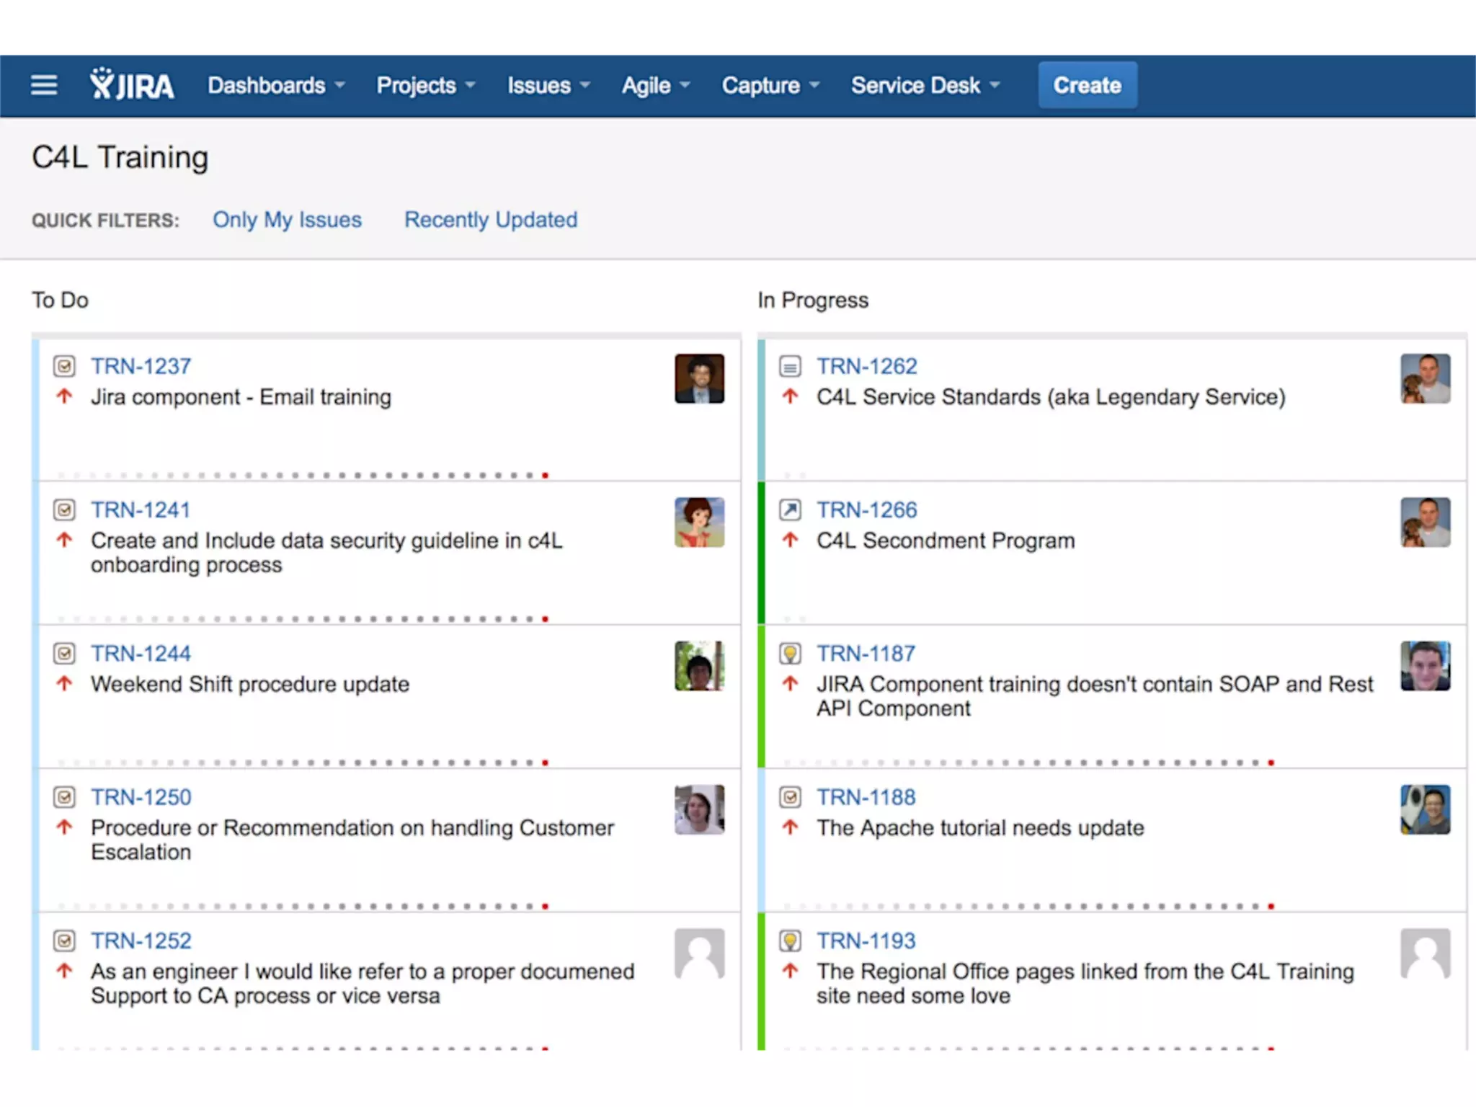Toggle the Only My Issues quick filter
Viewport: 1476px width, 1107px height.
(x=287, y=220)
